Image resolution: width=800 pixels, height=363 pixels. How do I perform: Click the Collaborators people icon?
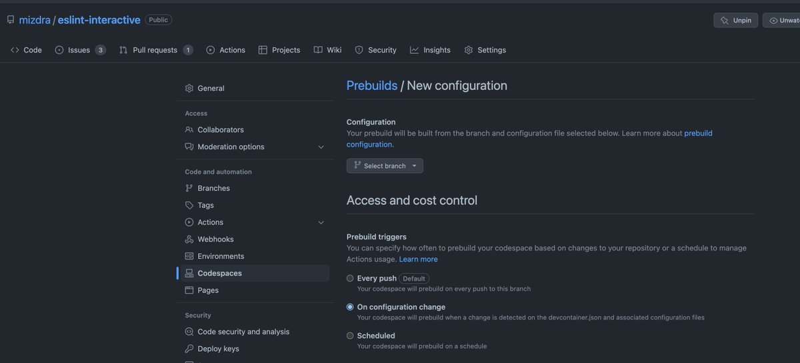pos(189,130)
